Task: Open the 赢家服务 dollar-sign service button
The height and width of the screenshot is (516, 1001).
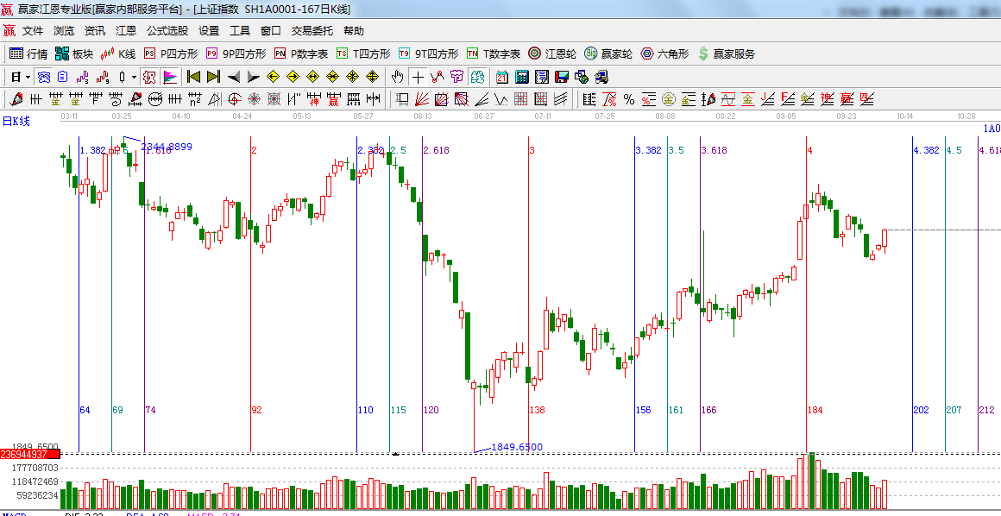Action: point(726,53)
